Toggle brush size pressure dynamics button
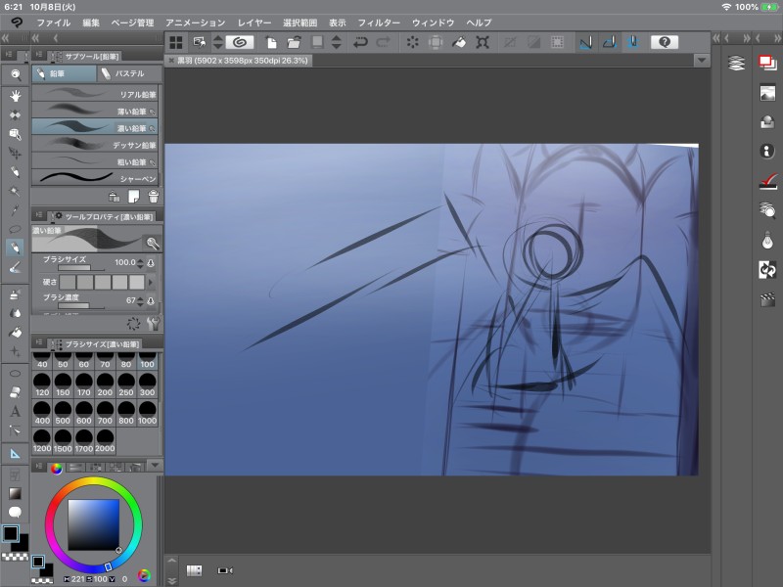 coord(151,262)
